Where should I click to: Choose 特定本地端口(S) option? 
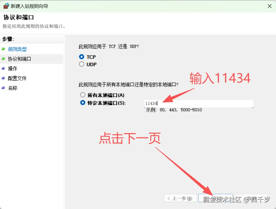[x=83, y=102]
